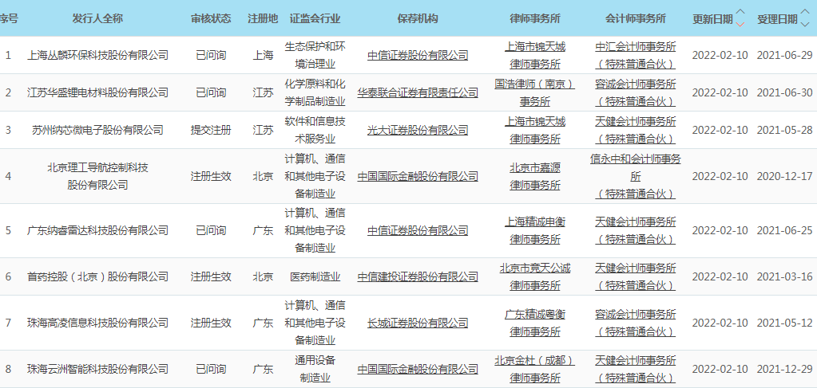
Task: Sort 受理日期 descending with down arrow
Action: pyautogui.click(x=804, y=23)
